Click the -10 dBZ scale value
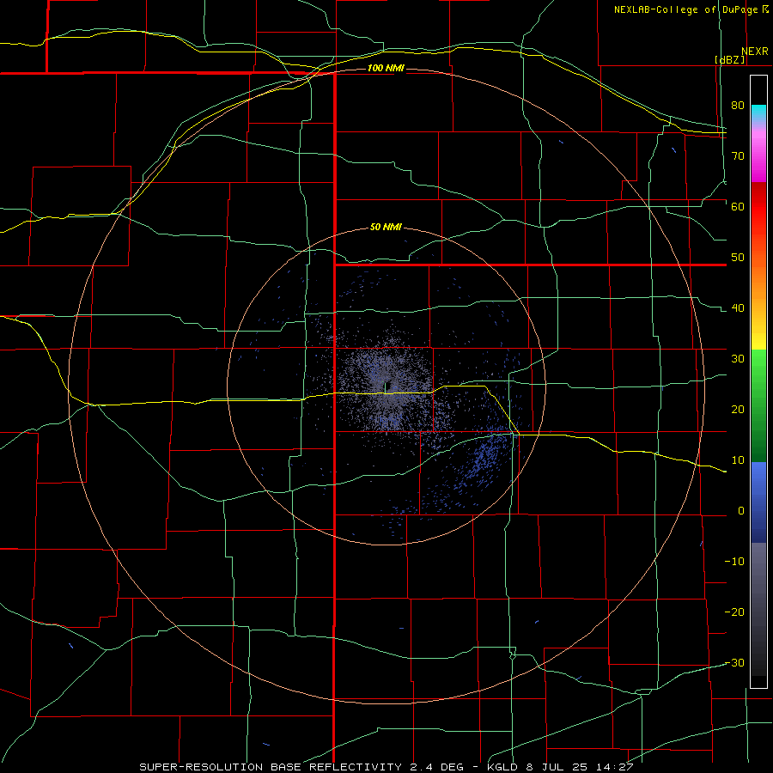773x773 pixels. tap(734, 562)
